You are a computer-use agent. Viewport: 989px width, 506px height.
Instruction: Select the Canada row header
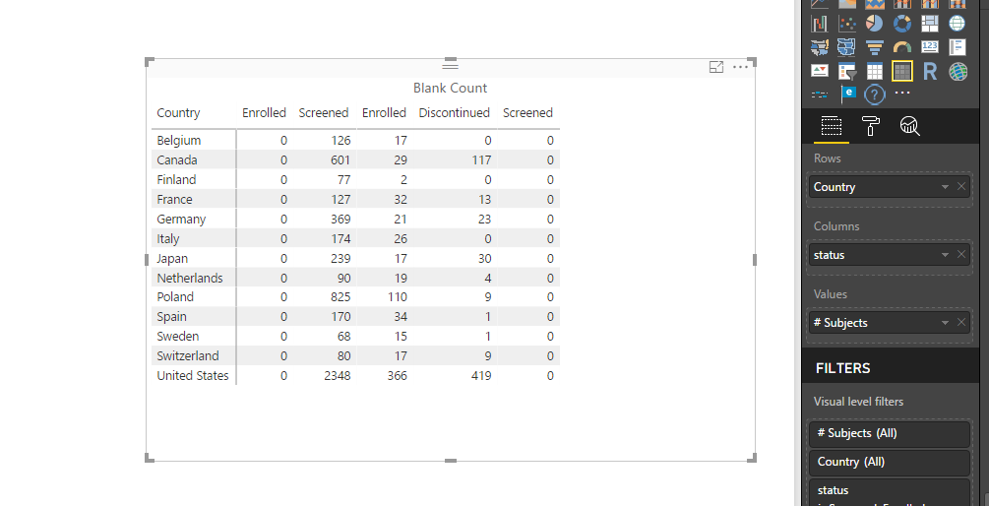click(177, 160)
